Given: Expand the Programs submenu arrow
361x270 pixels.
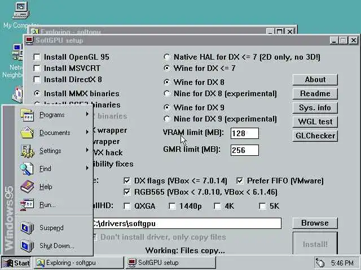Looking at the screenshot, I should coord(87,114).
